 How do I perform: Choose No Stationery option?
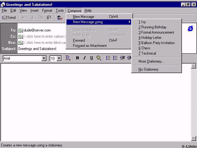point(156,69)
